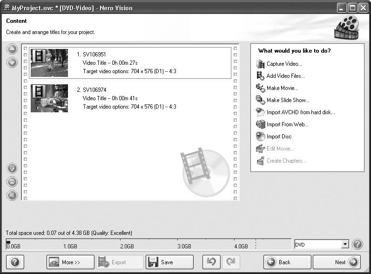Open the DVD disc type dropdown
371x274 pixels.
tap(344, 244)
